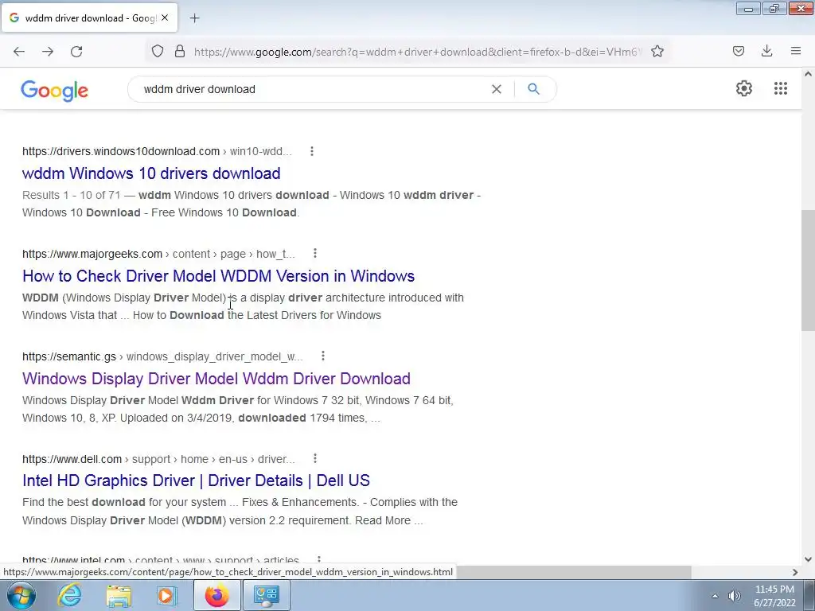Reload the current page

click(76, 52)
